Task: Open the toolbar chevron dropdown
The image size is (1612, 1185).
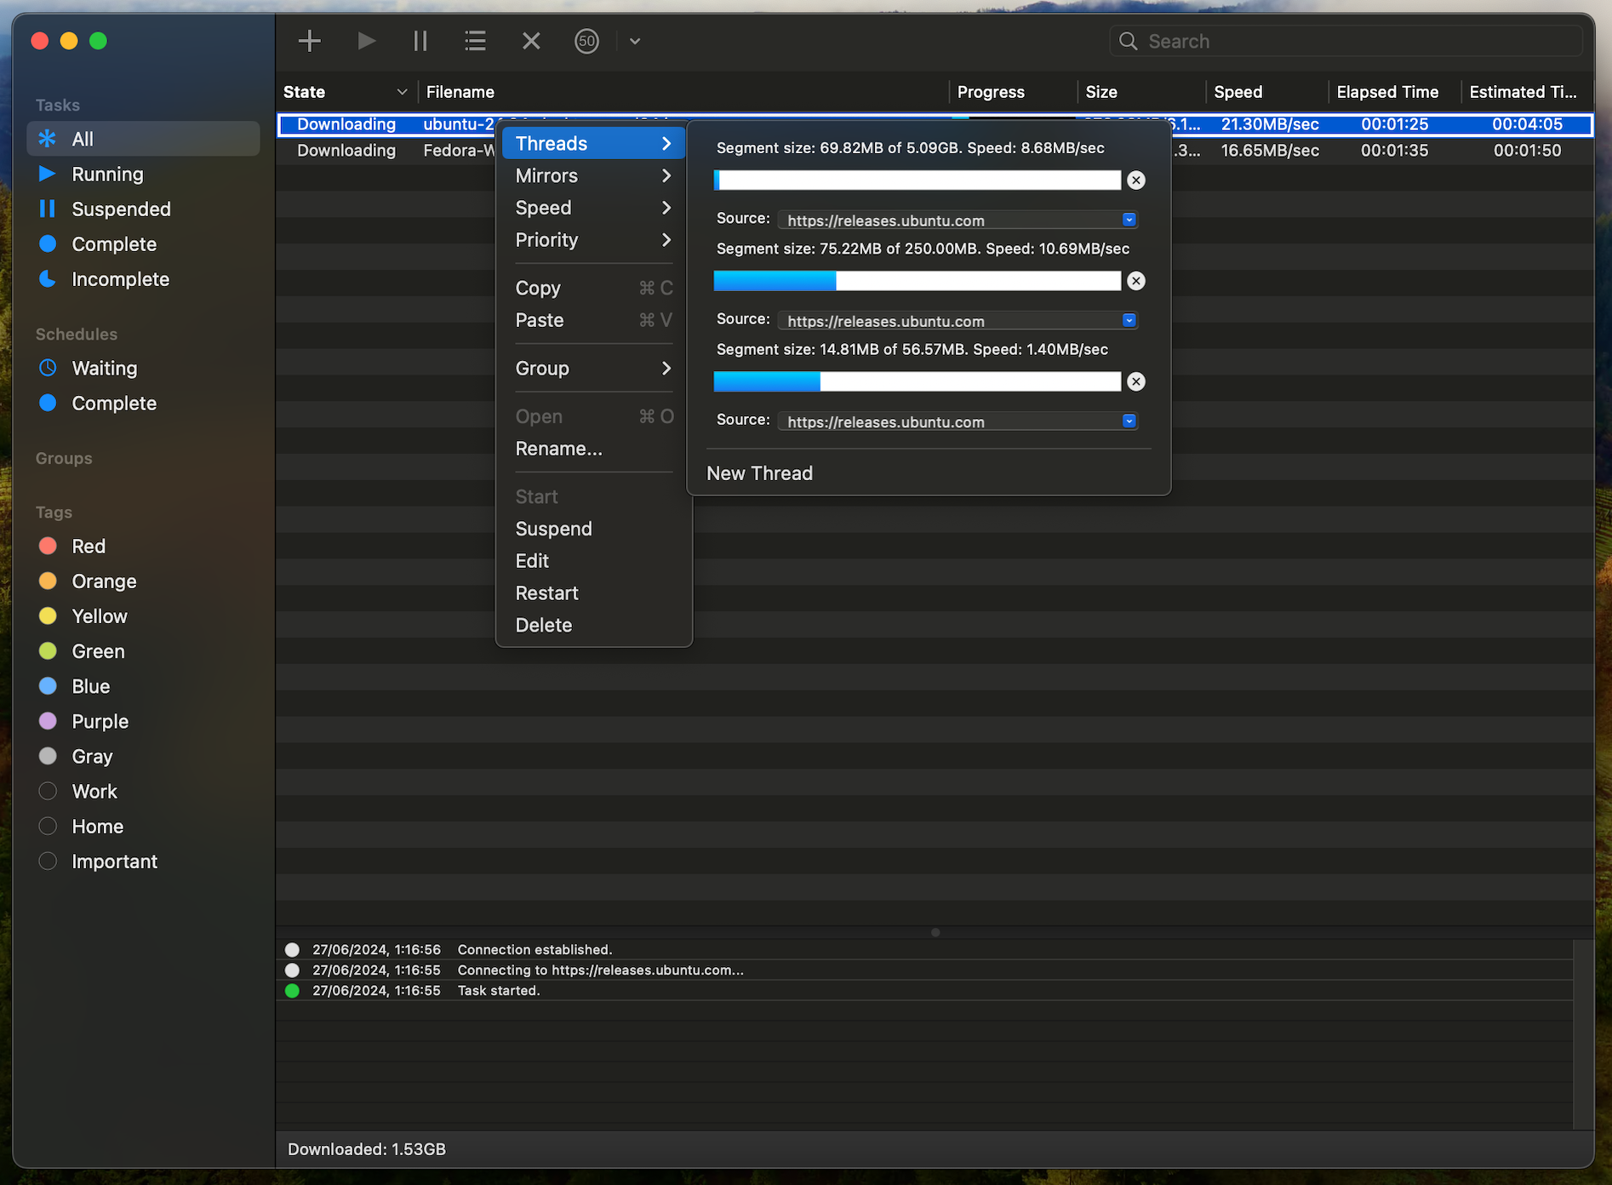Action: 635,41
